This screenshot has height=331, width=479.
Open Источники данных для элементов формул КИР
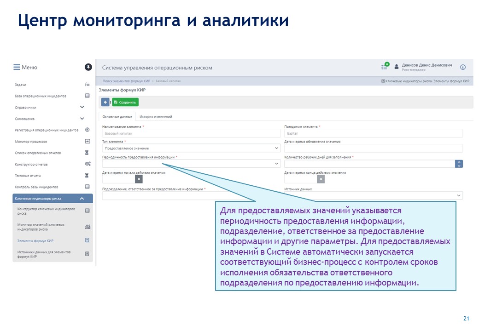44,254
